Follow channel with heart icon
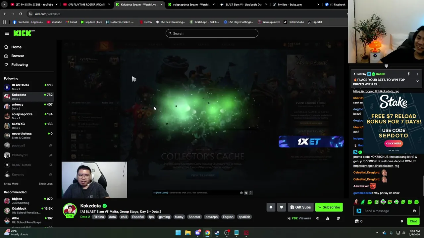 coord(281,207)
